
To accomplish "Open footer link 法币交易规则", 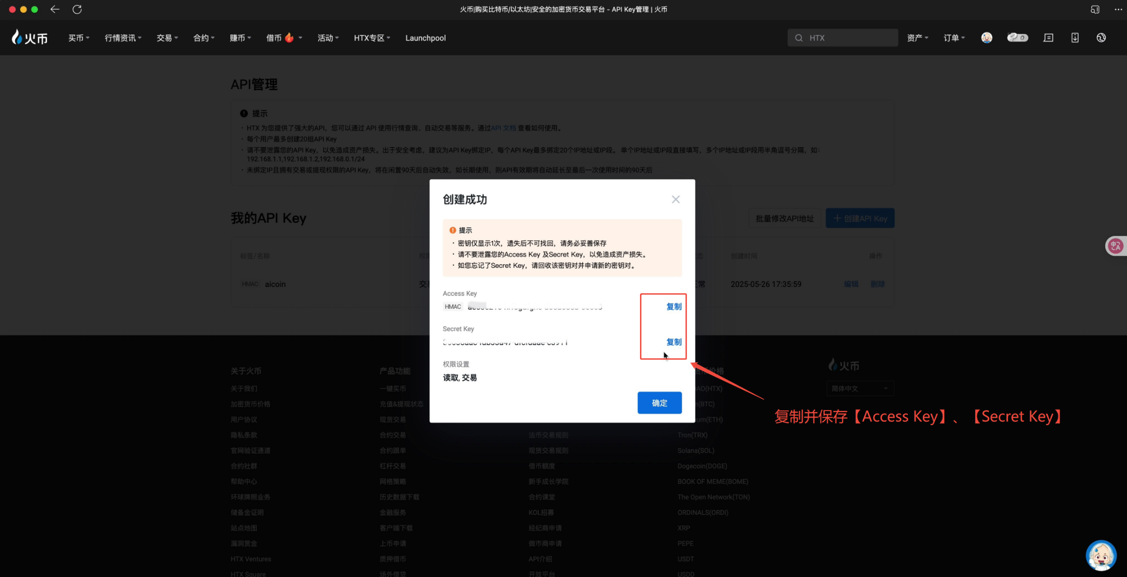I will pos(548,435).
